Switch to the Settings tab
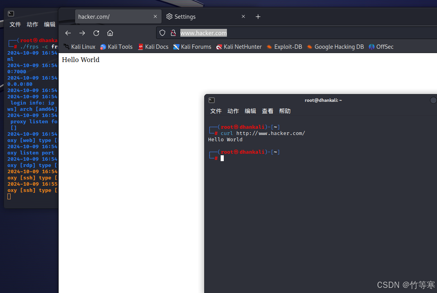This screenshot has height=293, width=437. point(206,17)
